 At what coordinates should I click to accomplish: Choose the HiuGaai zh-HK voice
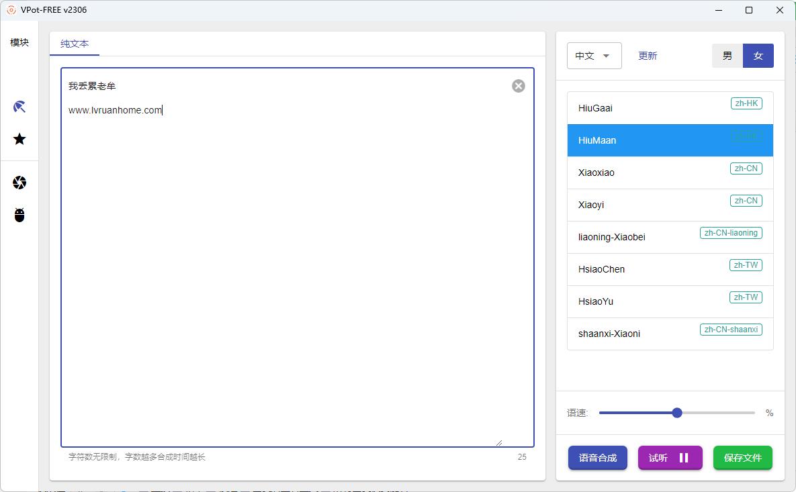click(670, 108)
